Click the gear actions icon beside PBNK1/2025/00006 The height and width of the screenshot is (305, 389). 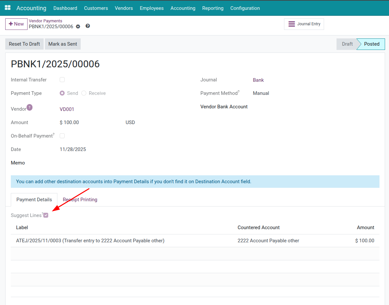coord(78,27)
